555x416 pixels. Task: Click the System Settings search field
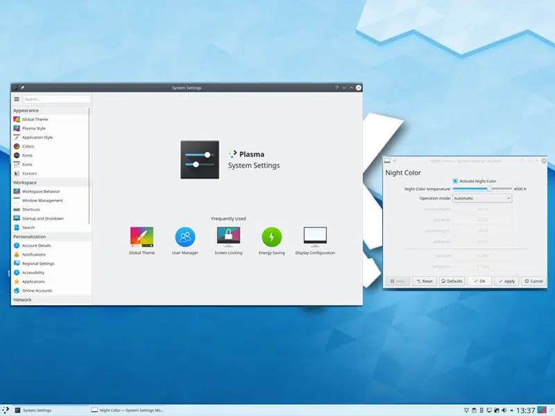click(x=57, y=99)
